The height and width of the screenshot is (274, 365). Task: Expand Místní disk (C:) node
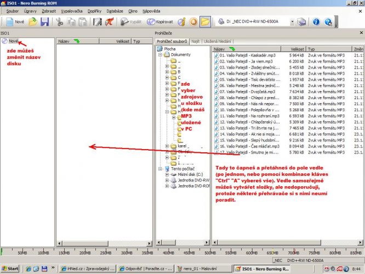167,174
